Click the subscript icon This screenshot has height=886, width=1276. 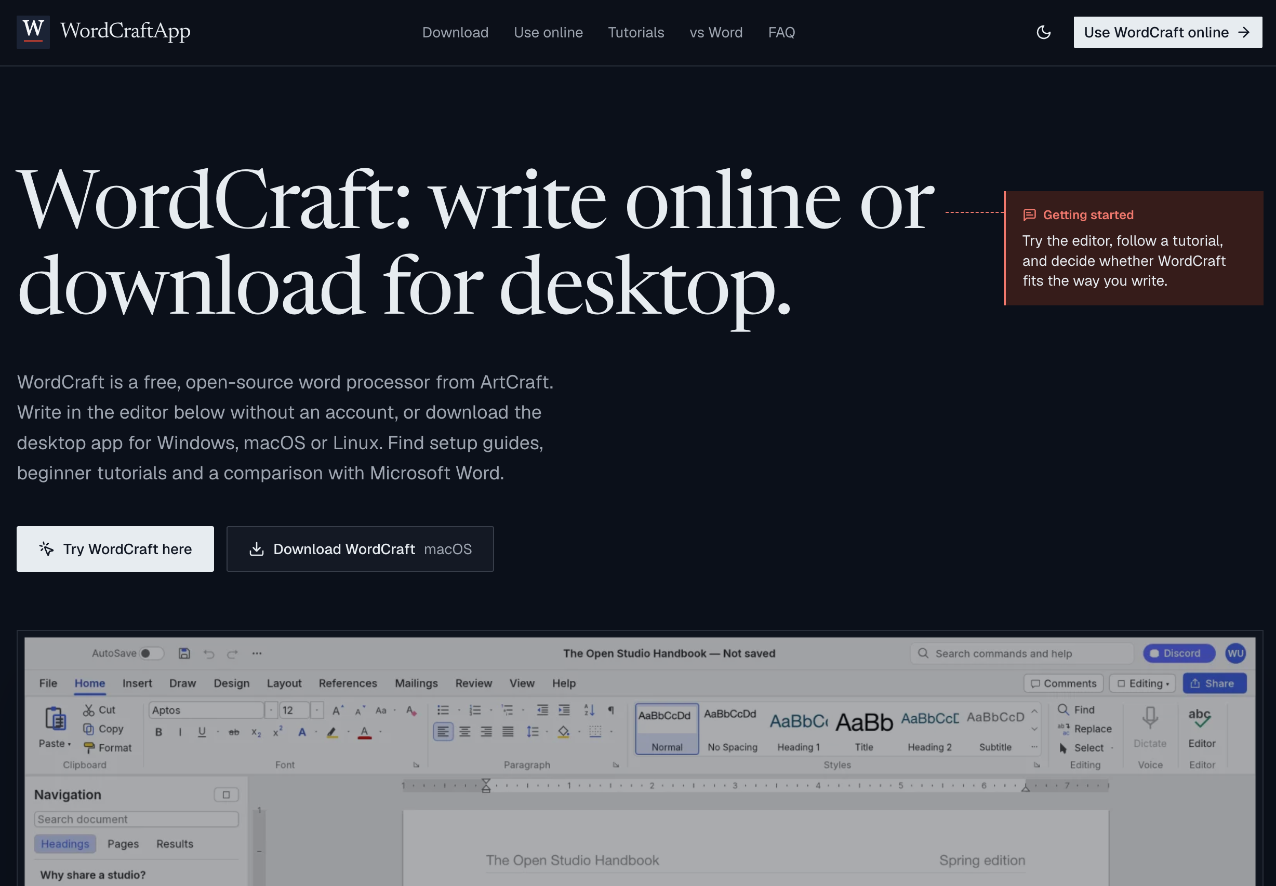(x=256, y=732)
